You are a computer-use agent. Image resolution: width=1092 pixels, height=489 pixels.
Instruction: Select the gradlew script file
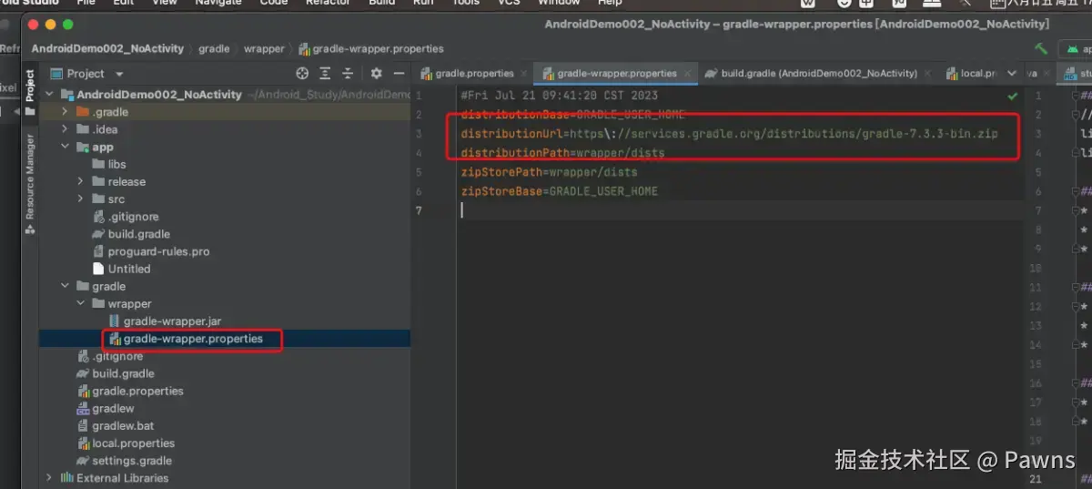pyautogui.click(x=106, y=409)
